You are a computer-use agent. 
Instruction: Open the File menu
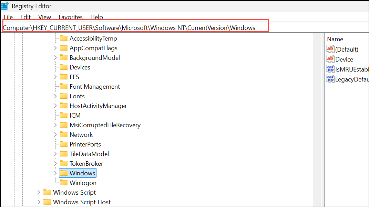coord(8,17)
